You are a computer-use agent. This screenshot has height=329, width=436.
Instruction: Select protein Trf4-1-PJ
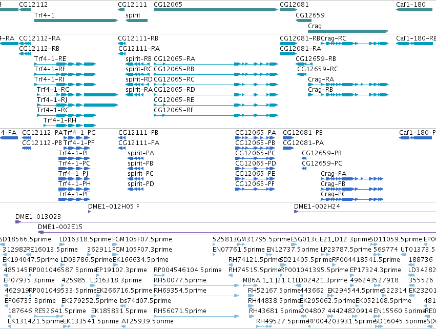point(74,179)
